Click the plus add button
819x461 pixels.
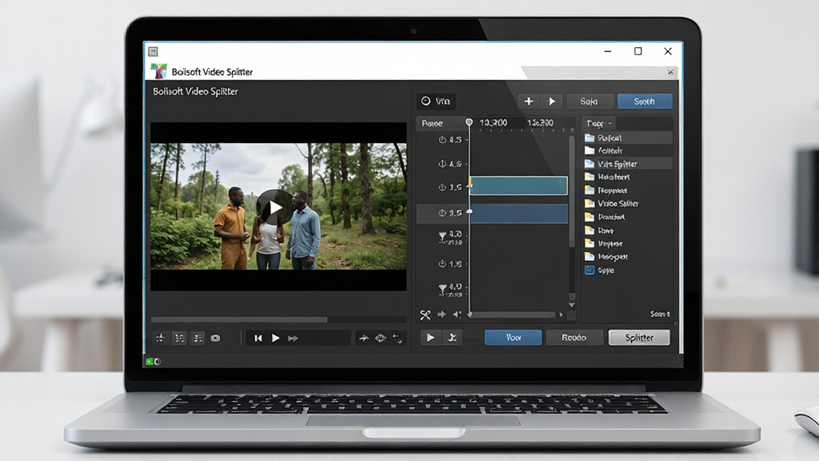point(529,102)
